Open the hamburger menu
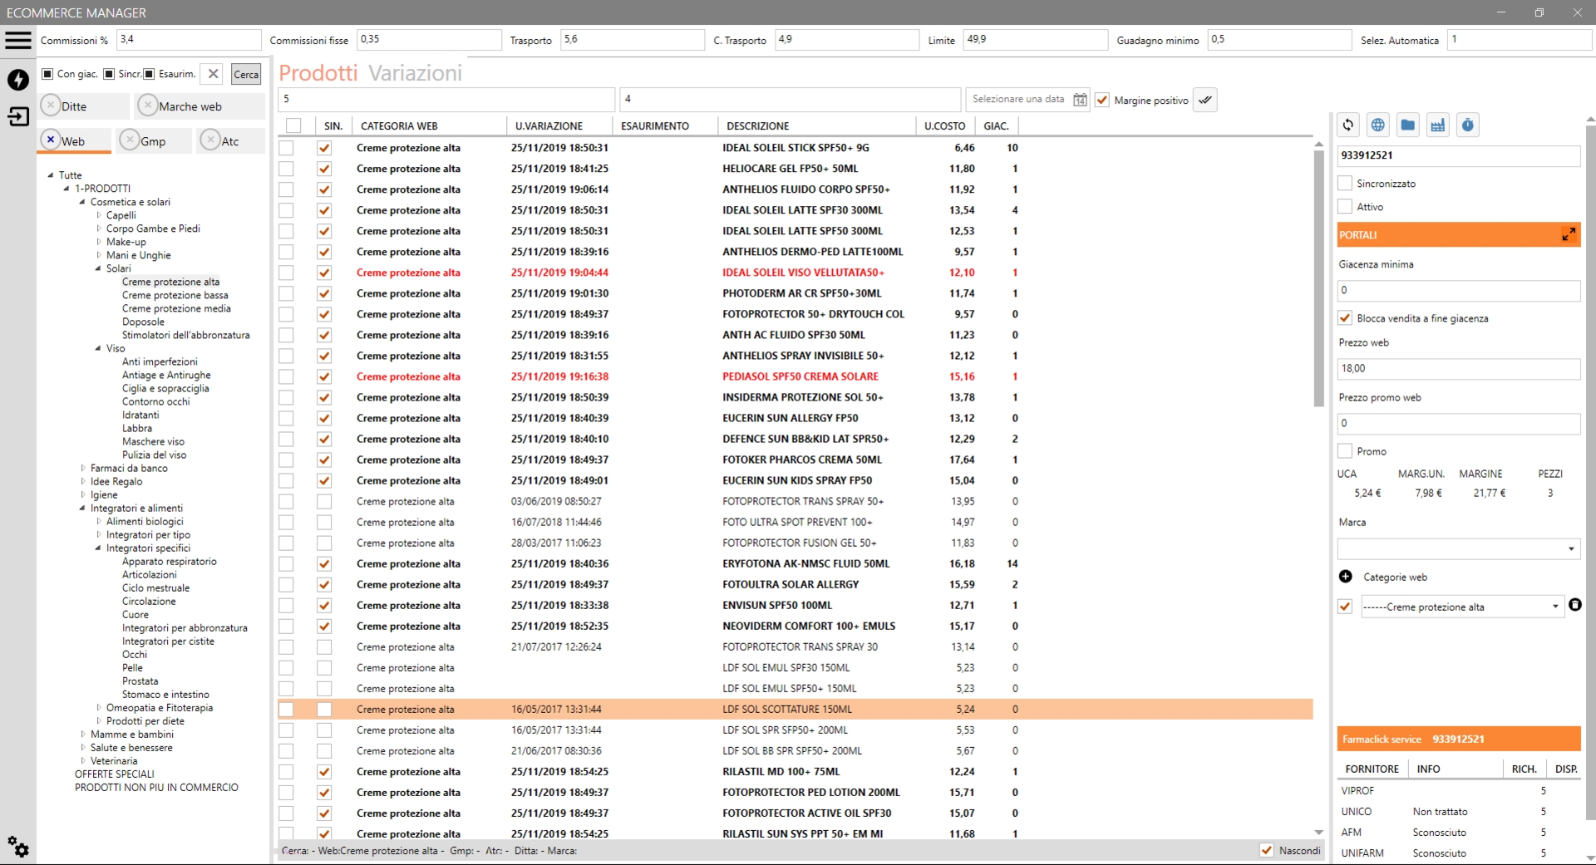1596x865 pixels. [x=18, y=40]
